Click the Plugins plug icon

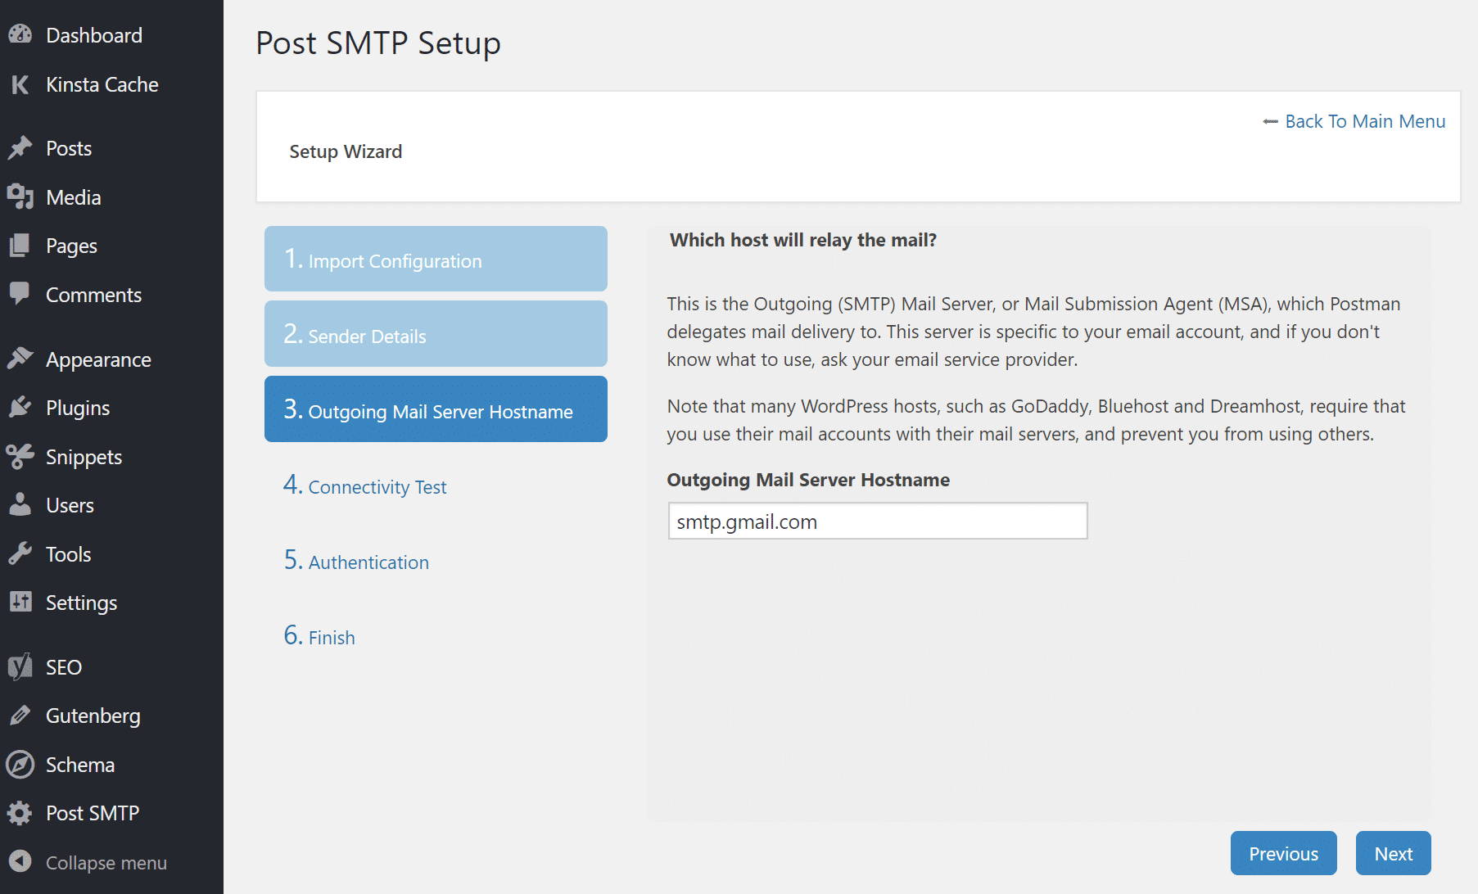click(20, 408)
